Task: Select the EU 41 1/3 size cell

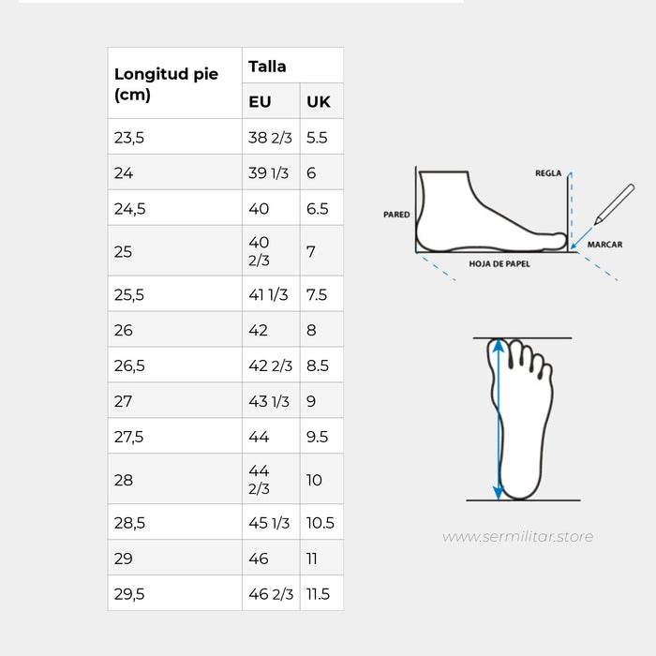Action: pos(270,294)
